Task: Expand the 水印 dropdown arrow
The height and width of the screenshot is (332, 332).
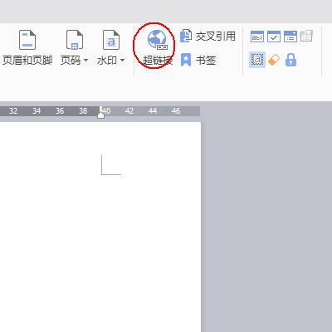Action: pyautogui.click(x=122, y=60)
